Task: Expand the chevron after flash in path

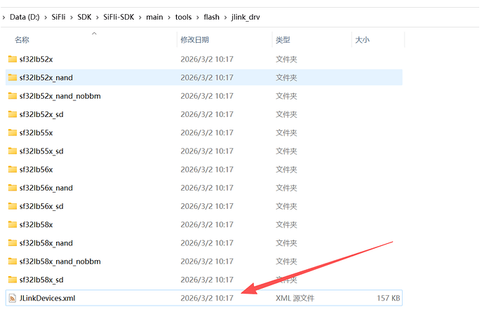Action: coord(225,18)
